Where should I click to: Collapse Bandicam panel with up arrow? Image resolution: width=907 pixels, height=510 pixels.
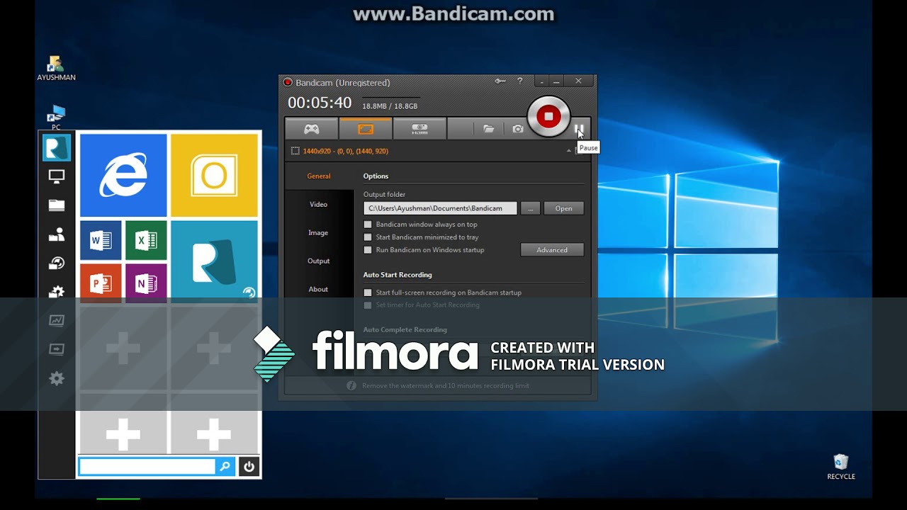click(x=569, y=151)
